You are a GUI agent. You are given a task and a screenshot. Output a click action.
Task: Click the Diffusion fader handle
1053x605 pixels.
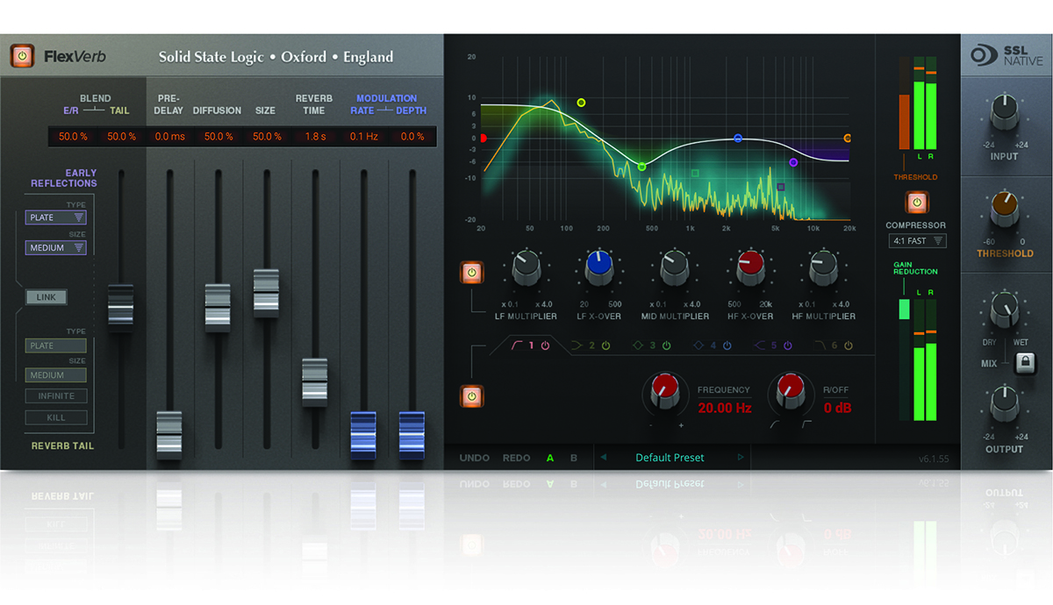218,308
